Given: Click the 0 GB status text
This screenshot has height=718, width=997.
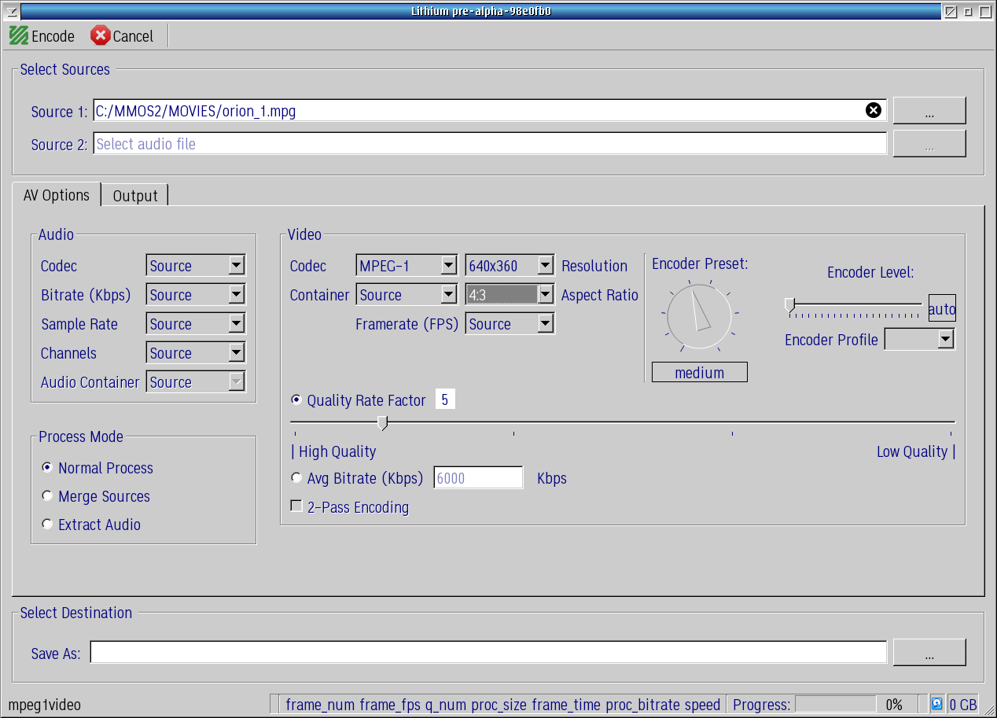Looking at the screenshot, I should 962,705.
